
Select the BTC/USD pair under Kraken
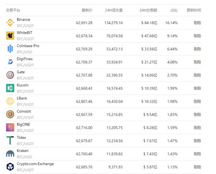(25, 157)
